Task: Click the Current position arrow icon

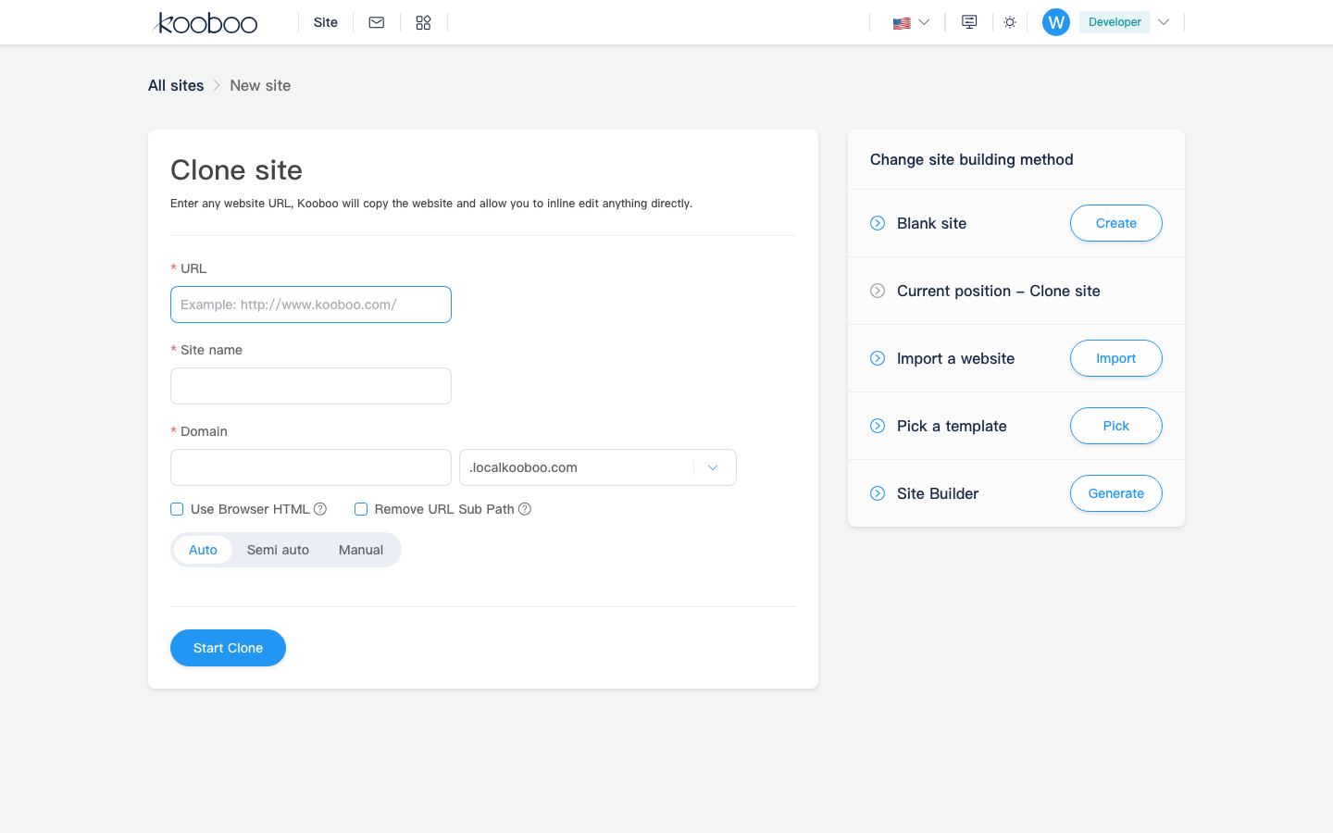Action: click(878, 291)
